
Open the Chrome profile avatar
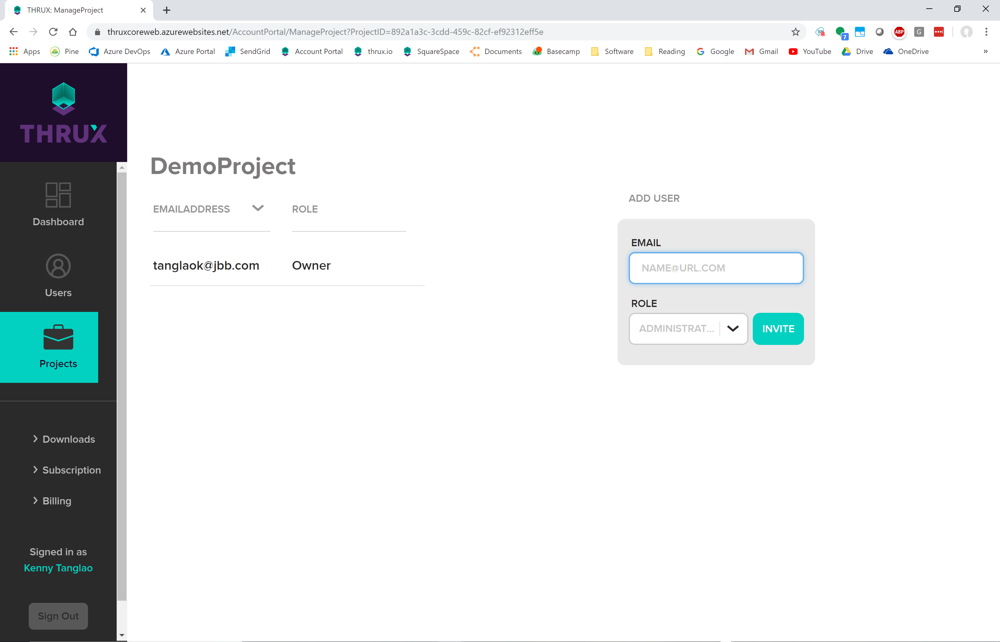(966, 32)
